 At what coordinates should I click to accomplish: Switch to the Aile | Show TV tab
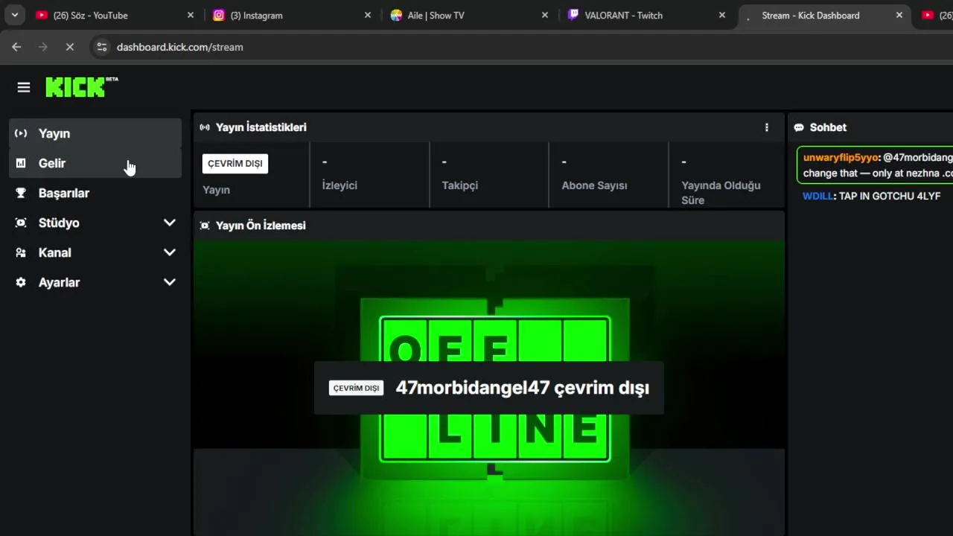pyautogui.click(x=470, y=15)
